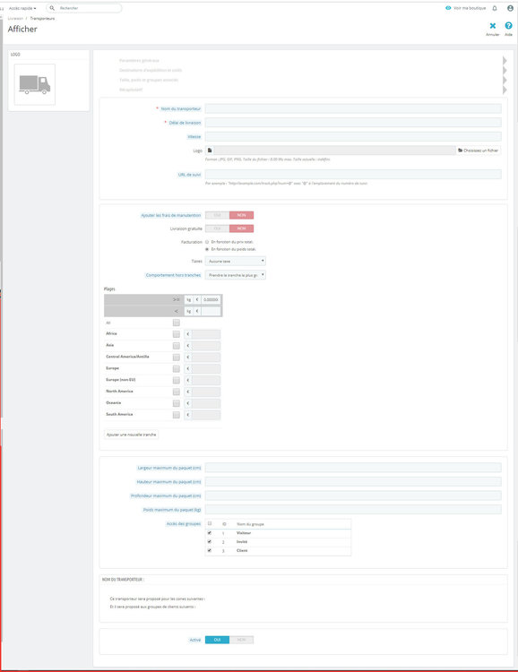Click the Ajouter les frais de manutention label
Screen dimensions: 518x672
tap(171, 215)
